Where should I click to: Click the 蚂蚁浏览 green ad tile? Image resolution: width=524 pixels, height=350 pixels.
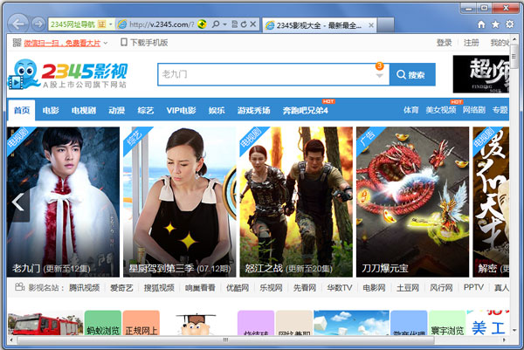coord(103,323)
